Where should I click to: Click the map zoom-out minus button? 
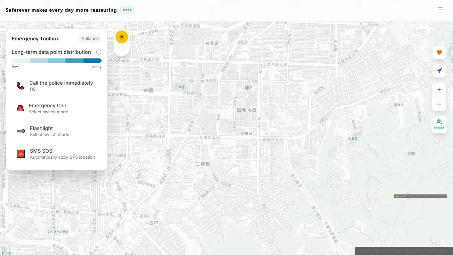tap(439, 104)
